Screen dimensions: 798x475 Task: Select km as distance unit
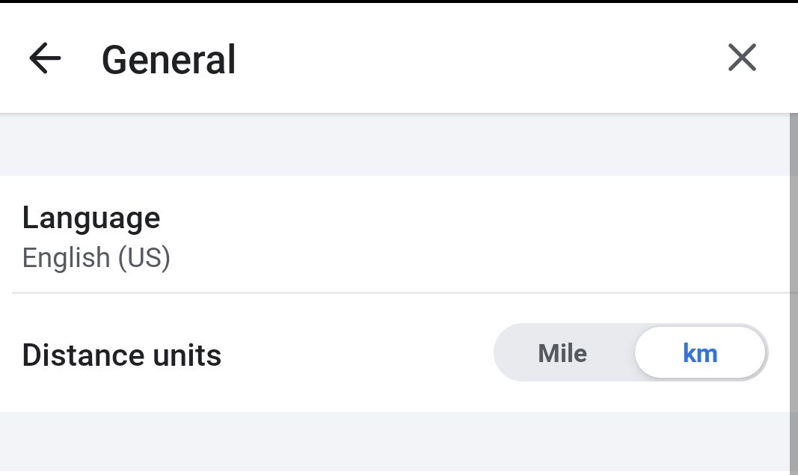(x=700, y=353)
